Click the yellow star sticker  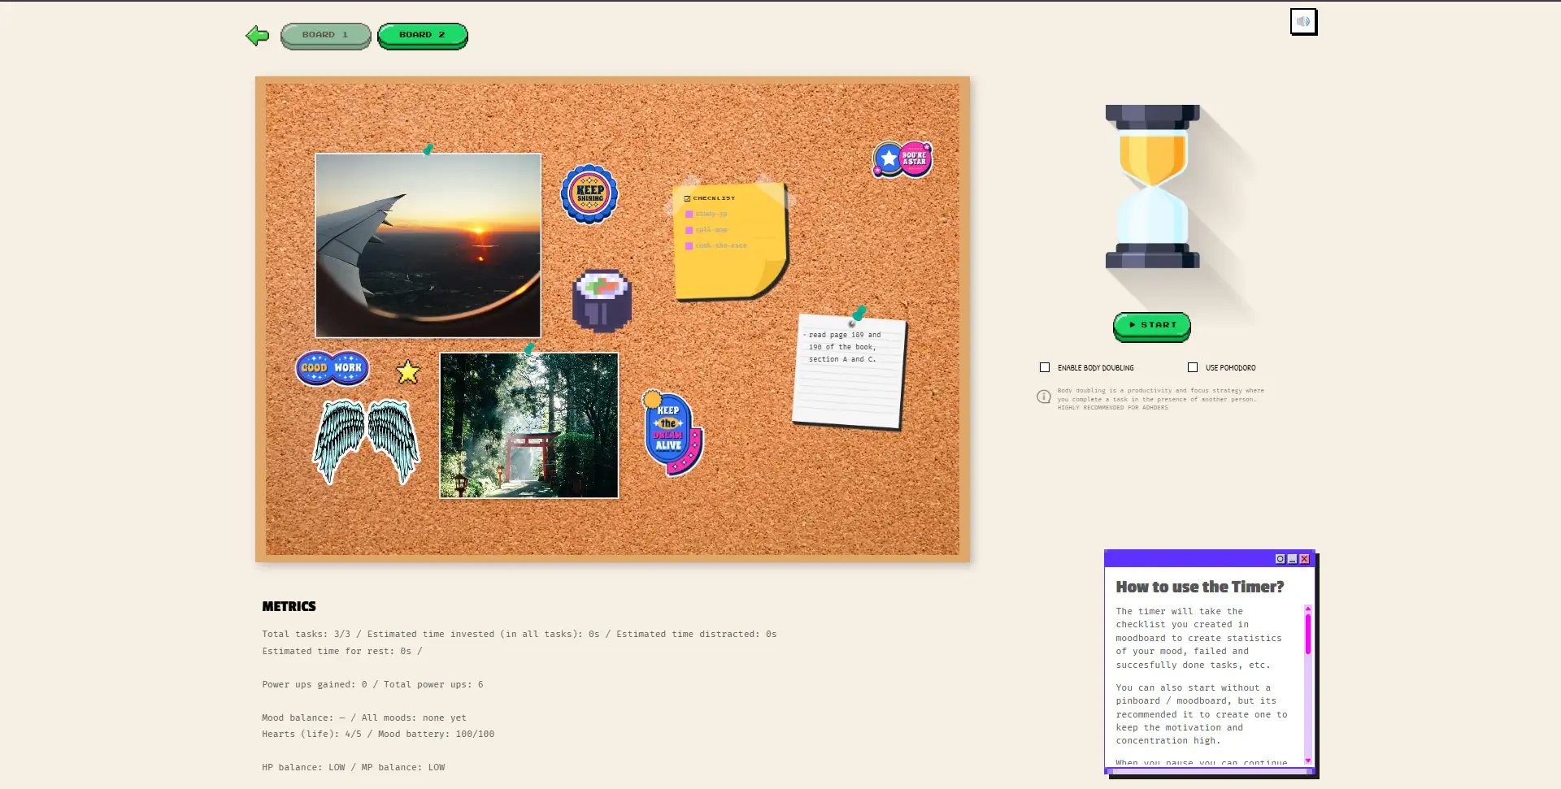click(x=408, y=372)
